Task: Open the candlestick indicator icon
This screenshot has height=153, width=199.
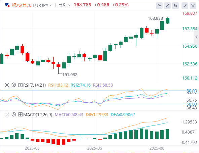Action: point(175,6)
